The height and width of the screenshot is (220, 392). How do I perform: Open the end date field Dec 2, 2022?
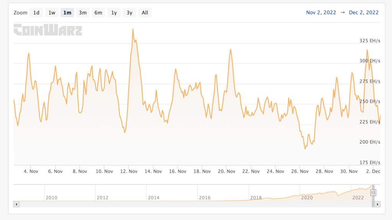tap(363, 12)
